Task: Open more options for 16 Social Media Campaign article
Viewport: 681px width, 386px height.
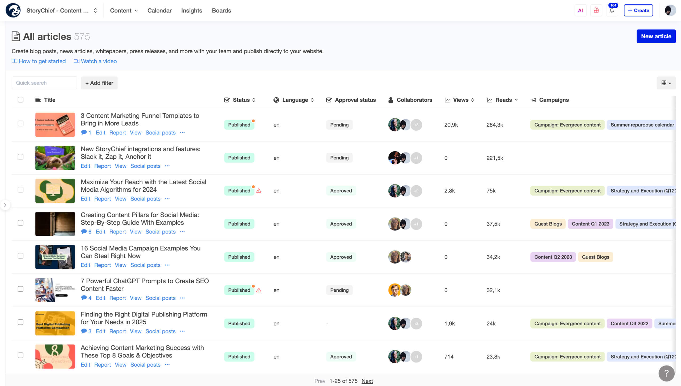Action: [x=167, y=265]
